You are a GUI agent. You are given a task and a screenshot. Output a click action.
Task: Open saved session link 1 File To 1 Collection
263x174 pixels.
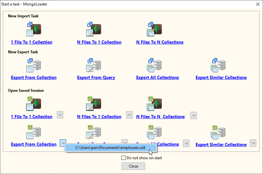31,117
